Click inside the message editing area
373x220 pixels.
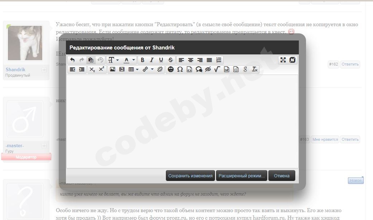click(182, 121)
